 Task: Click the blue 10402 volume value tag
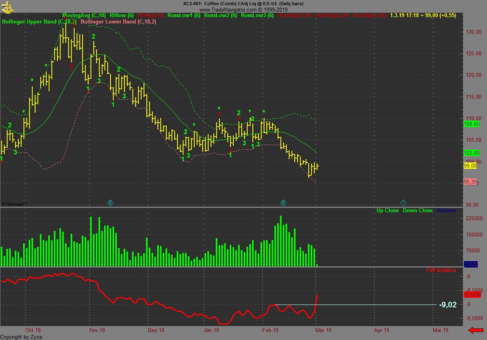click(x=470, y=264)
